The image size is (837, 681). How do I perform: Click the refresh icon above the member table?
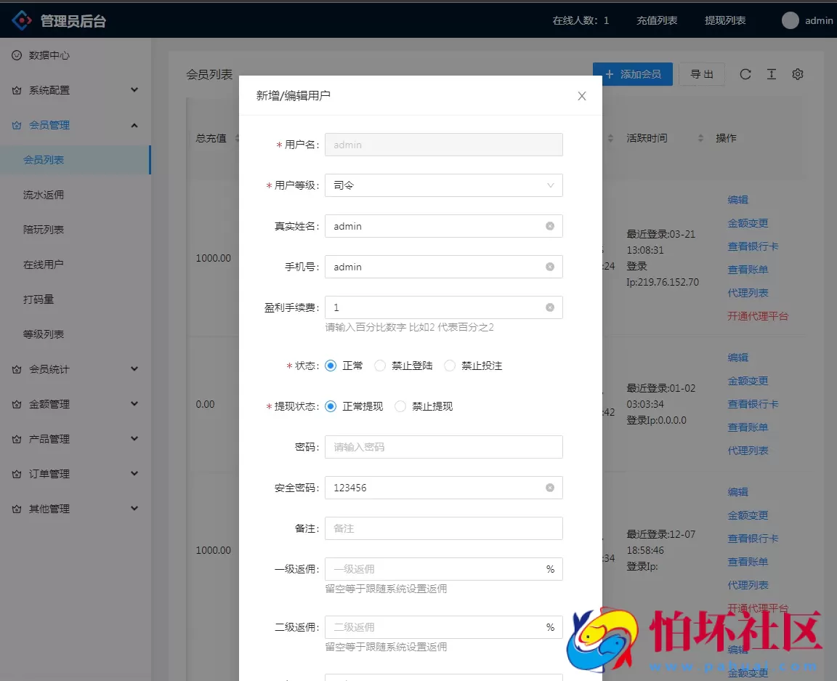point(745,73)
